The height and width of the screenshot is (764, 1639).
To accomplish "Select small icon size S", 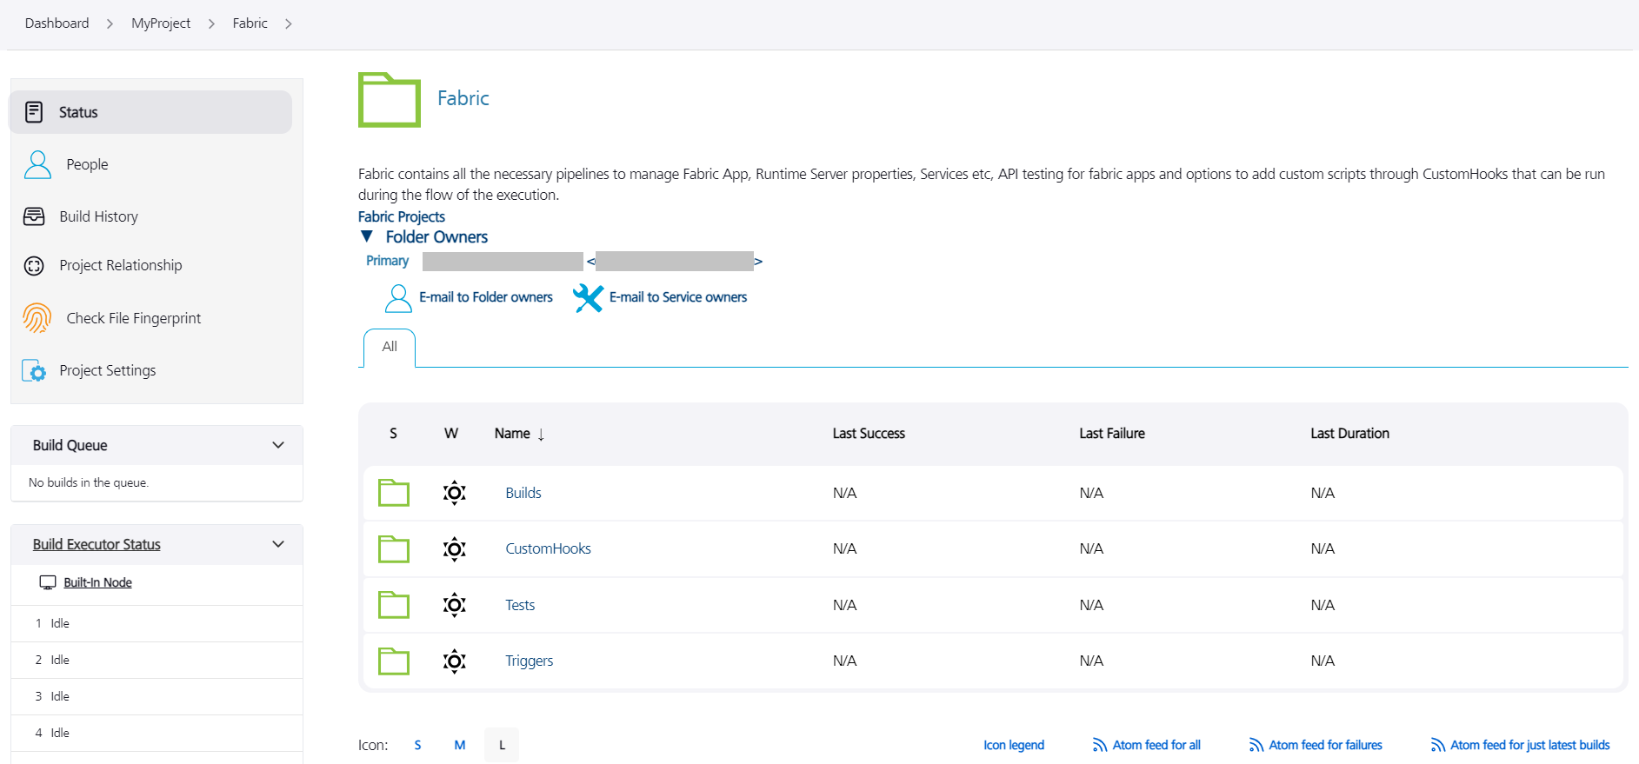I will (417, 745).
